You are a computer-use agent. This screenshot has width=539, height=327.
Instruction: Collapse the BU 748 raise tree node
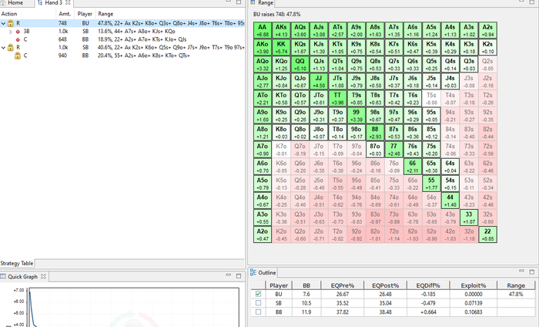[3, 23]
